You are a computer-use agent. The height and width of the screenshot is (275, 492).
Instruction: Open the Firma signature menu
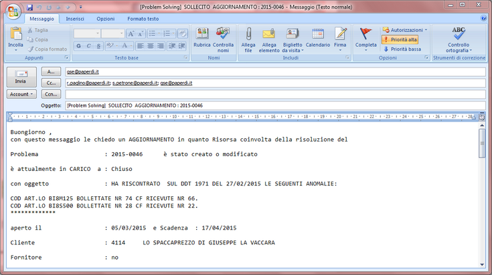click(x=340, y=40)
